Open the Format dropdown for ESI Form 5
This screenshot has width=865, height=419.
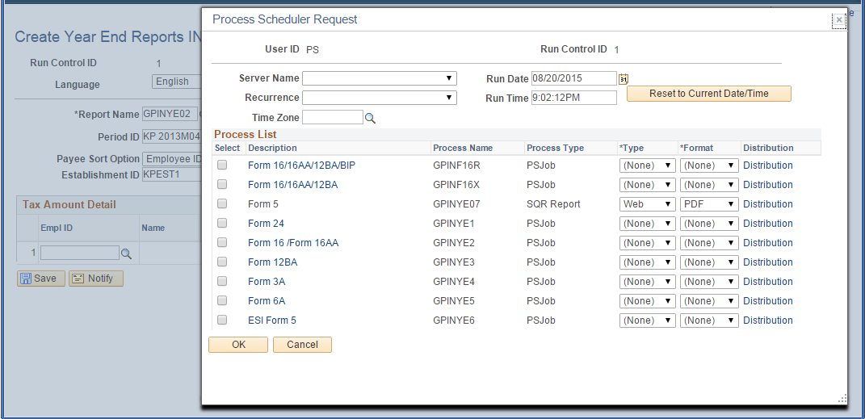709,321
